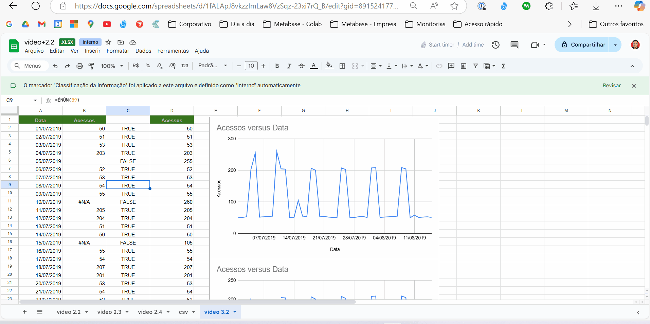Screen dimensions: 650x324
Task: Click the Interno classification label
Action: pos(90,42)
